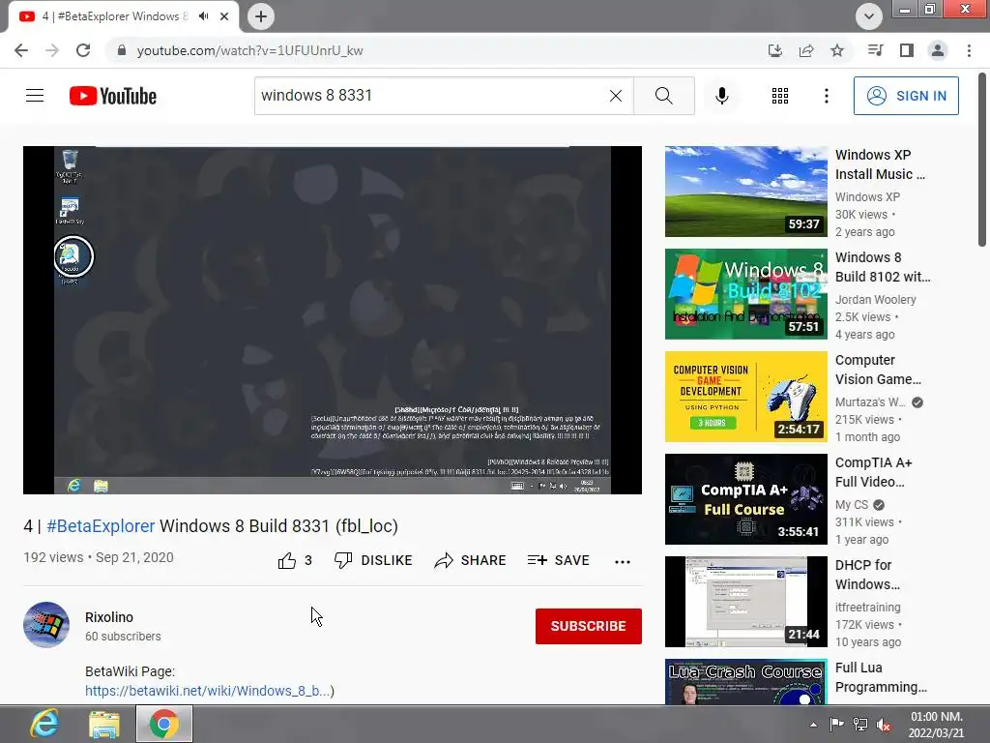Open more actions ellipsis under video

622,562
